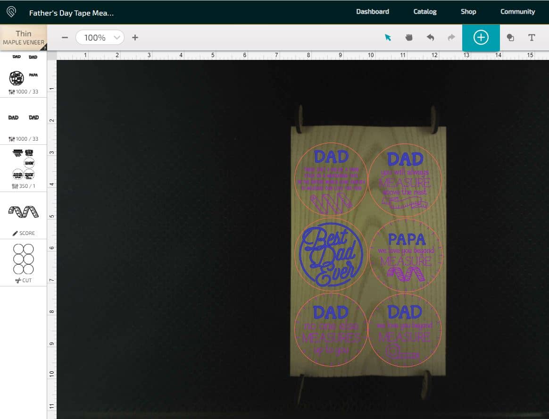The image size is (549, 419).
Task: Zoom out with the minus icon
Action: coord(65,37)
